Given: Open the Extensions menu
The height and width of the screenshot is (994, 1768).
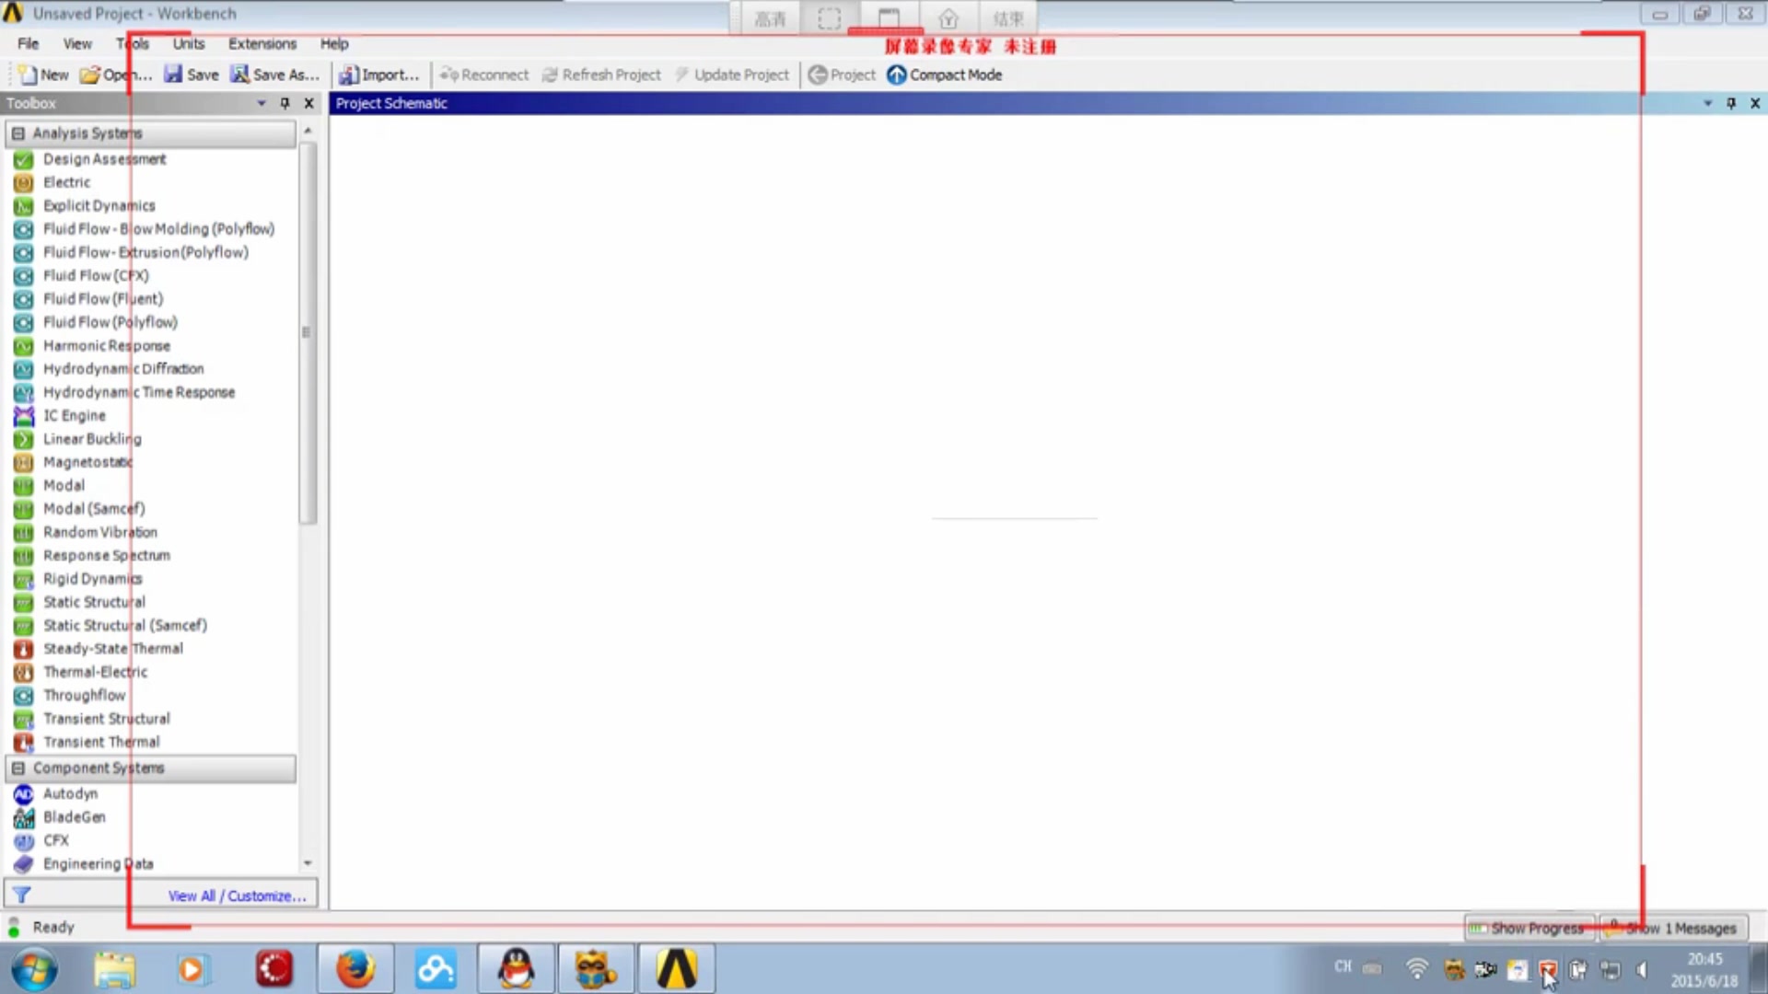Looking at the screenshot, I should click(262, 42).
